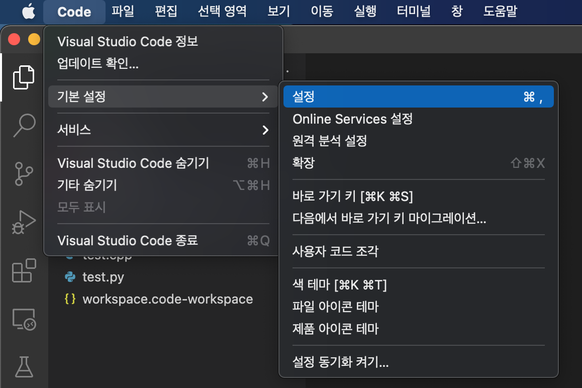Open the 보기 menu
This screenshot has height=388, width=582.
coord(279,11)
